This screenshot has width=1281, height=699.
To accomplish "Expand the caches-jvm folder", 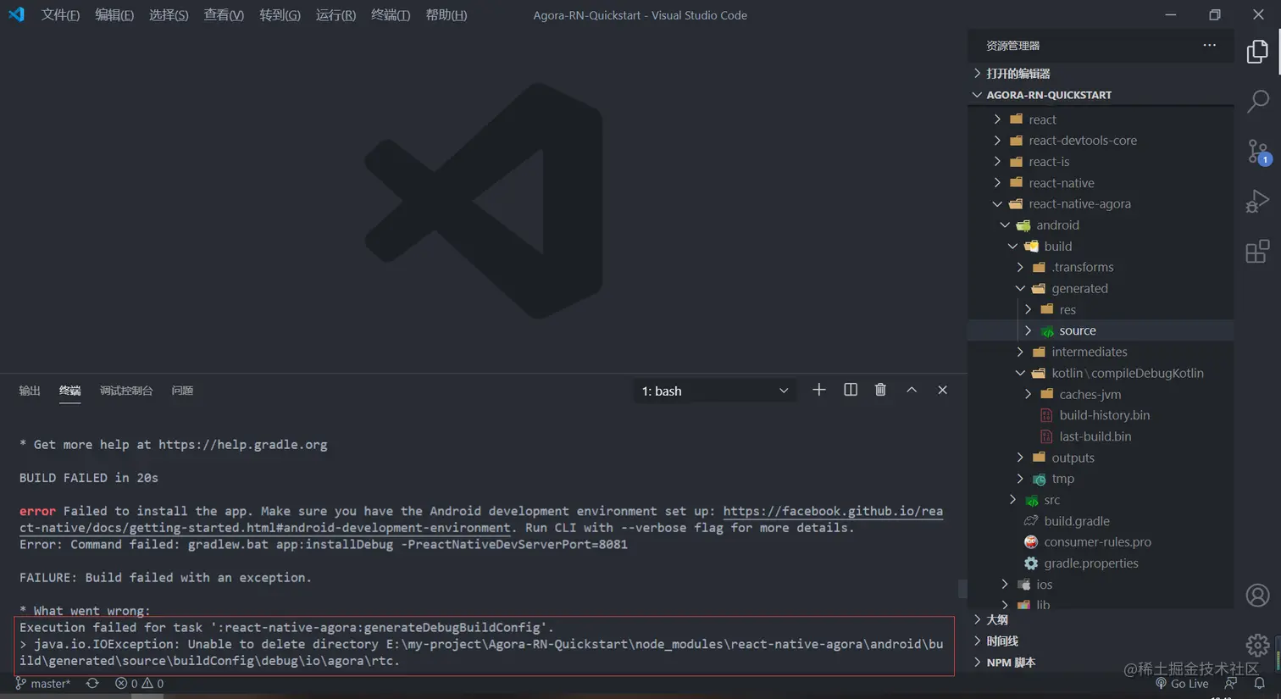I will point(1101,394).
